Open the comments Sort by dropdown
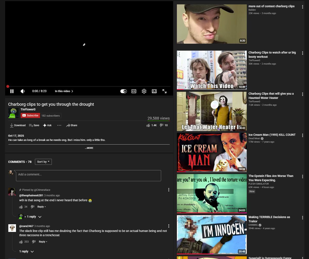Viewport: 309px width, 259px height. [43, 162]
